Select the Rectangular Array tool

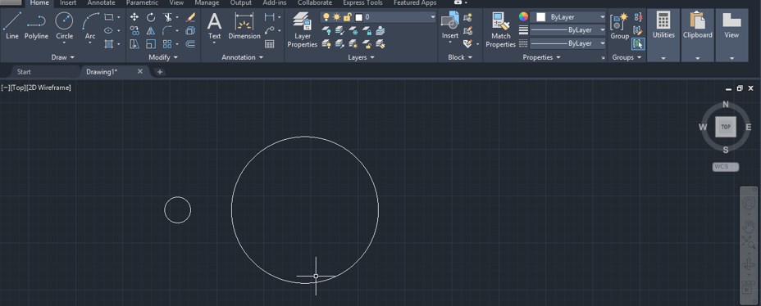167,44
